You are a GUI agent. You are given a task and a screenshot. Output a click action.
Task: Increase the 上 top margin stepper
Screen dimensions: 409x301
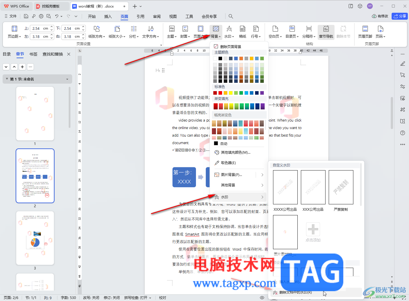[52, 27]
